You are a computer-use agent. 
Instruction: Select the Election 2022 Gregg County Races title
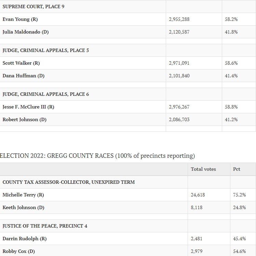click(97, 156)
